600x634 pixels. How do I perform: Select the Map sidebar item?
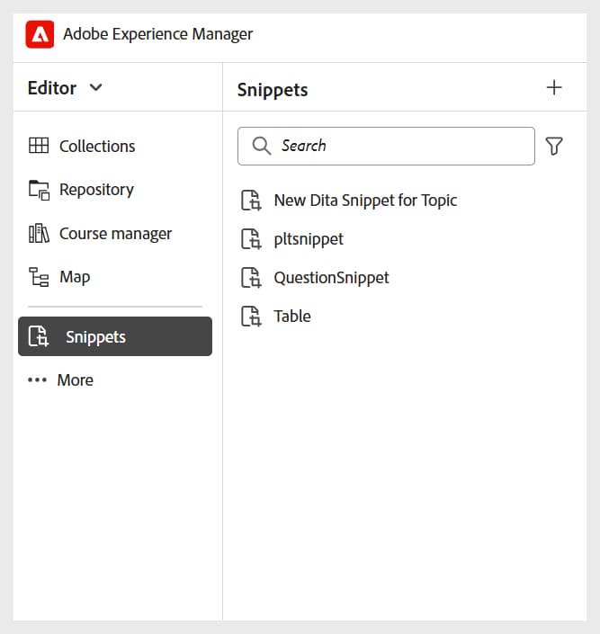pos(75,277)
